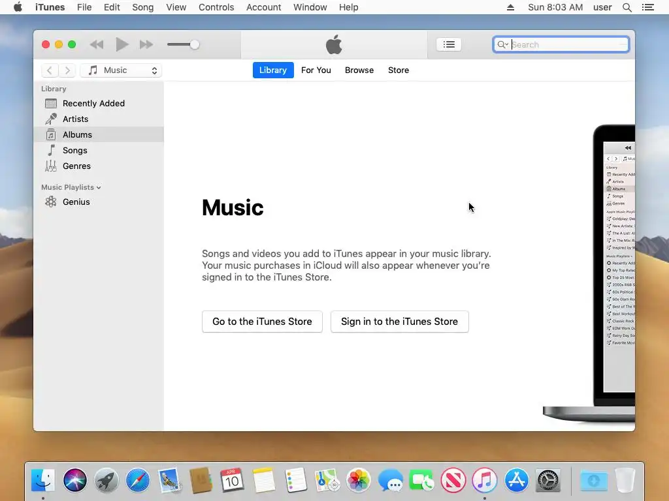This screenshot has height=501, width=669.
Task: Click the Rewind playback button
Action: 97,44
